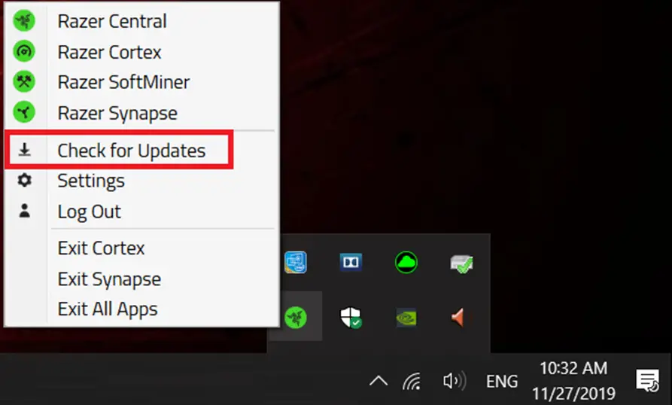Image resolution: width=672 pixels, height=405 pixels.
Task: Click the Razer Synapse three-pronged icon
Action: 24,112
